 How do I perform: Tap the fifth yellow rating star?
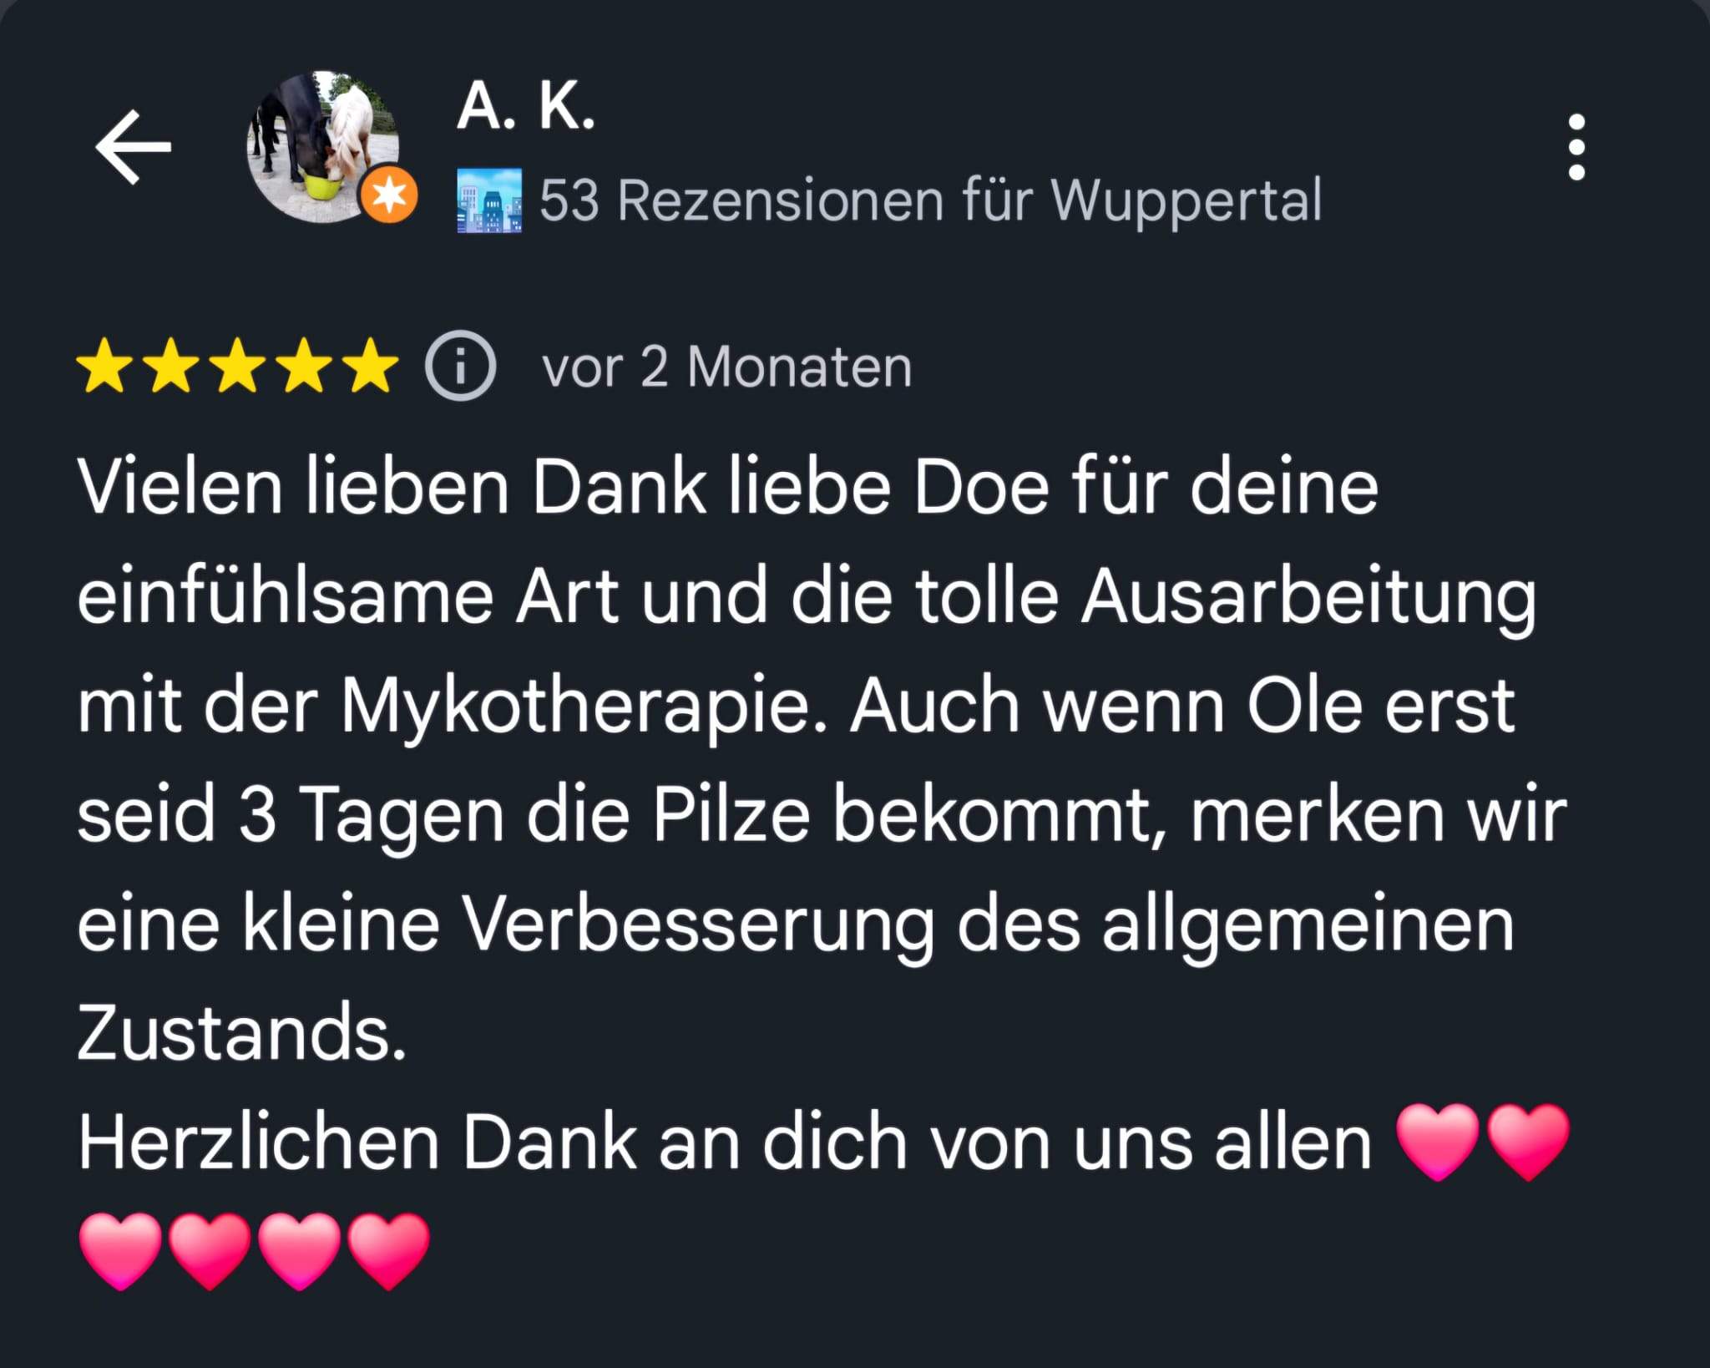coord(371,366)
